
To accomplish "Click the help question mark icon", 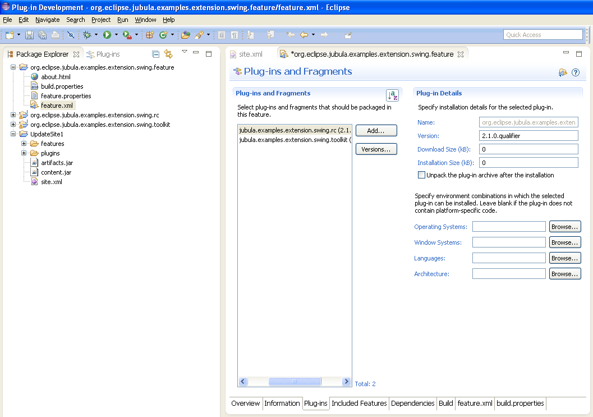I will pos(576,72).
